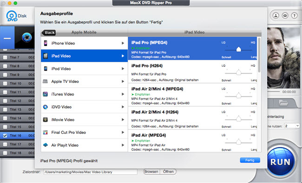The width and height of the screenshot is (302, 183).
Task: Open the CPU core count dropdown
Action: 292,126
